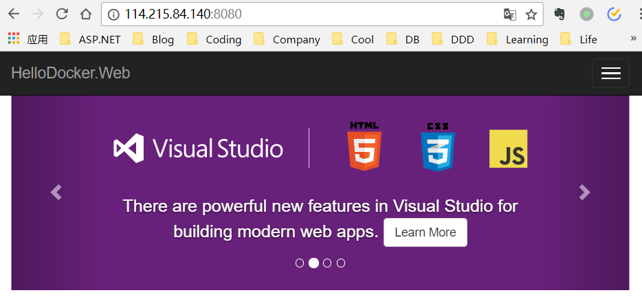Click the Learn More button
Screen dimensions: 642x306
(x=425, y=232)
